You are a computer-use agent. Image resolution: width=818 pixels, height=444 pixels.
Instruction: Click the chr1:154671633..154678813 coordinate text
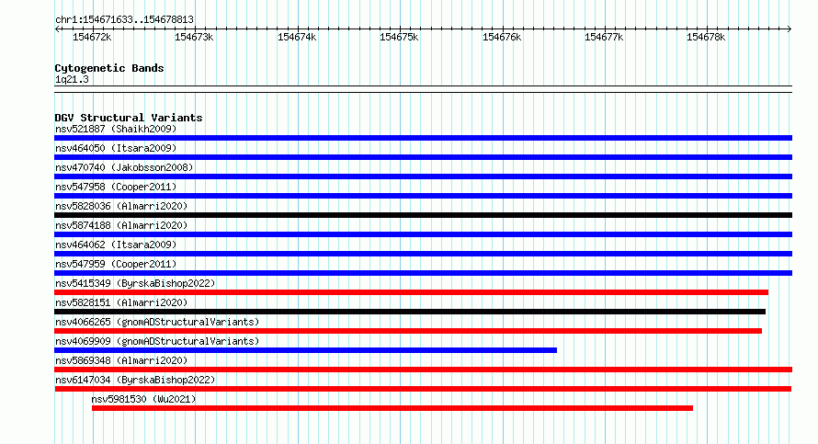[x=124, y=20]
